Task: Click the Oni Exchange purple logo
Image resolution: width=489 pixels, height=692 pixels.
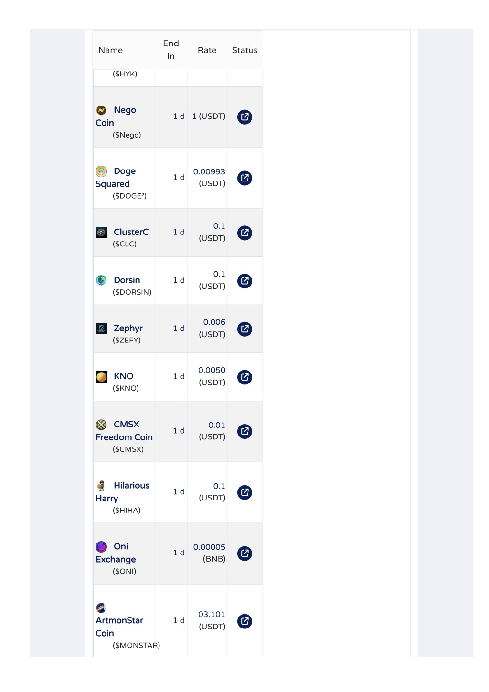Action: coord(101,547)
